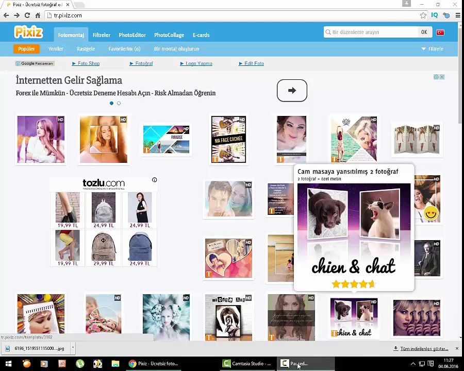
Task: Click the large chien & chat preview image
Action: pos(354,230)
